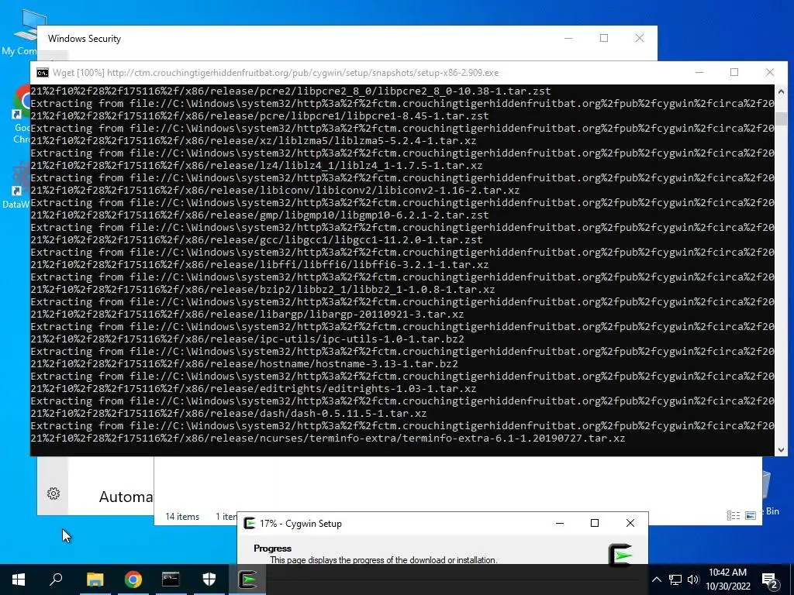Switch to Command Prompt taskbar icon
The width and height of the screenshot is (794, 595).
171,580
